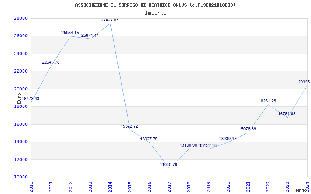Click the x-axis year 2018
Screen dimensions: 311x194
coord(189,187)
